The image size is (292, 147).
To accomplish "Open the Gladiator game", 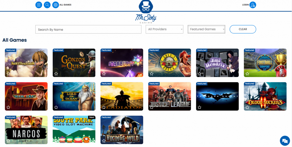I will (122, 96).
